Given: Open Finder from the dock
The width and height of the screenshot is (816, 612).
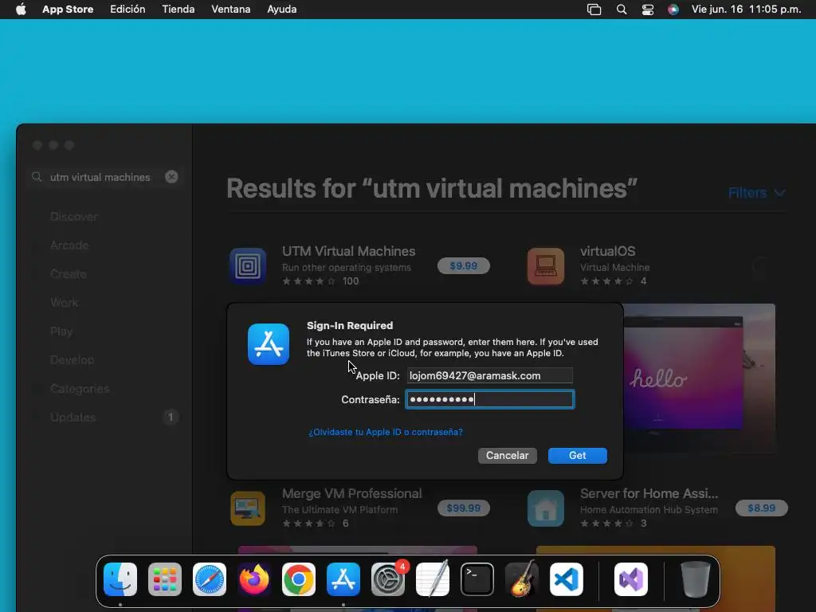Looking at the screenshot, I should (120, 579).
